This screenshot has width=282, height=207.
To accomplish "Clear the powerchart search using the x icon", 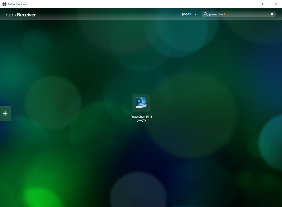I will point(272,14).
